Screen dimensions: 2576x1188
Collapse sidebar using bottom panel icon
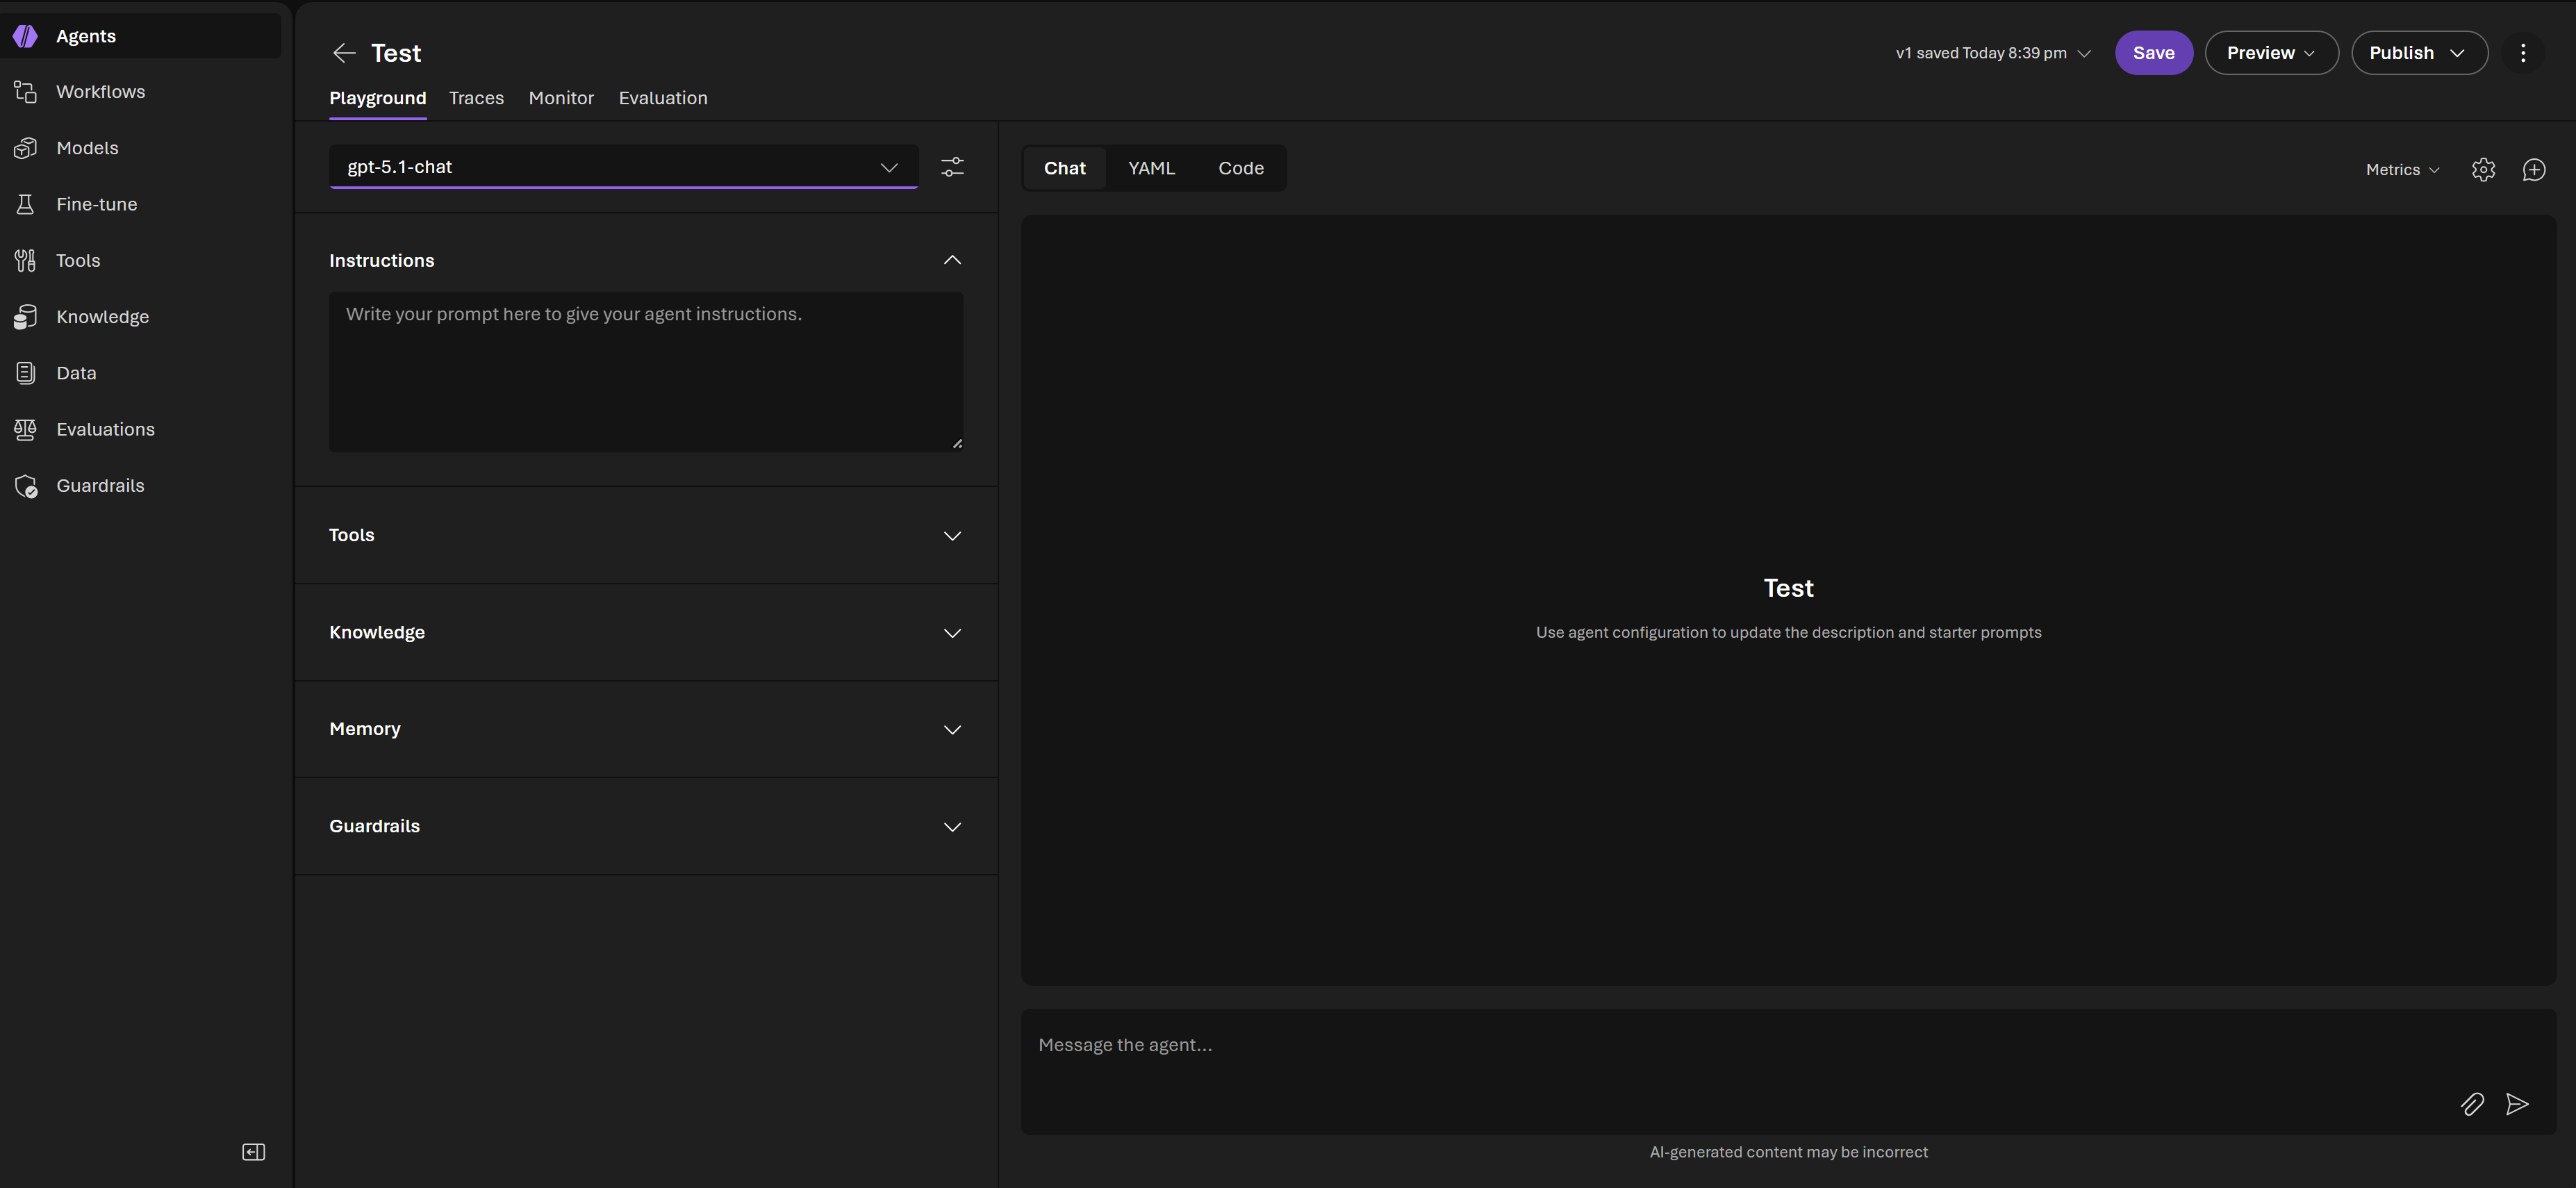[254, 1152]
